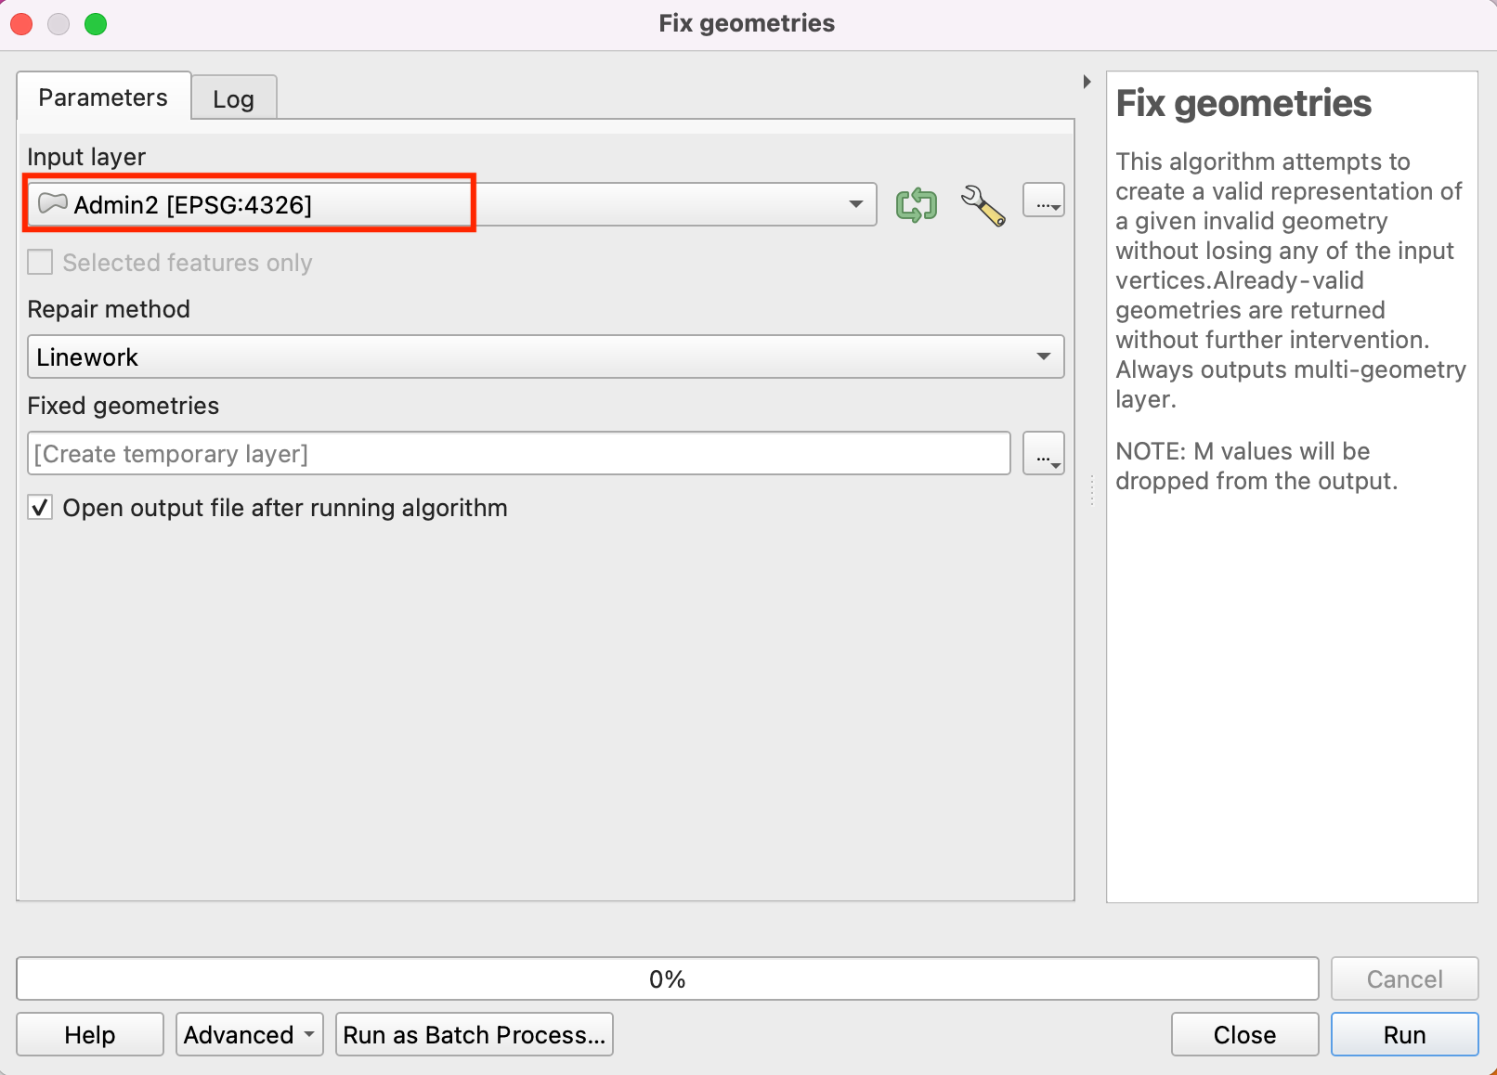
Task: Switch to the Log tab
Action: (x=233, y=99)
